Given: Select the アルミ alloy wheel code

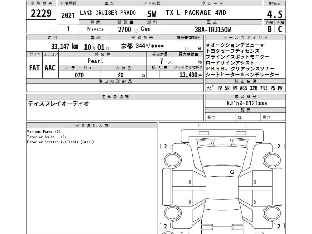Looking at the screenshot, I should [264, 88].
